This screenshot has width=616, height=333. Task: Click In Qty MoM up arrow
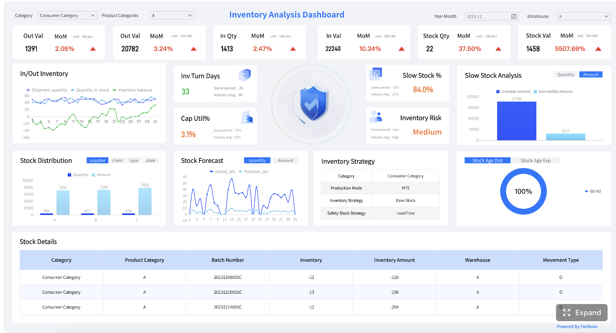(293, 49)
